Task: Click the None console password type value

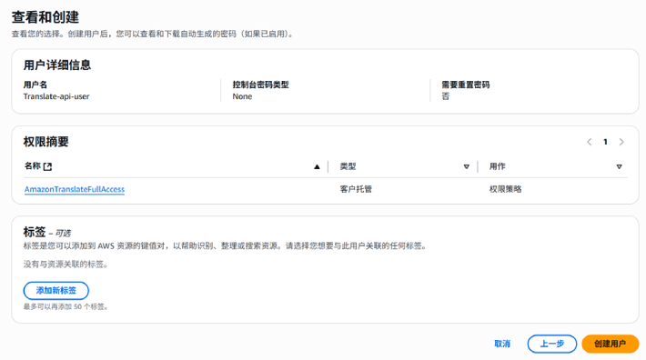Action: tap(242, 96)
